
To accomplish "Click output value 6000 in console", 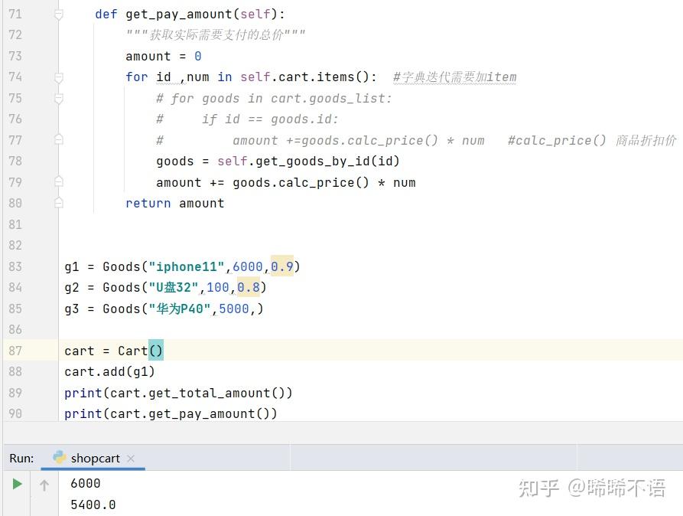I will pyautogui.click(x=86, y=483).
